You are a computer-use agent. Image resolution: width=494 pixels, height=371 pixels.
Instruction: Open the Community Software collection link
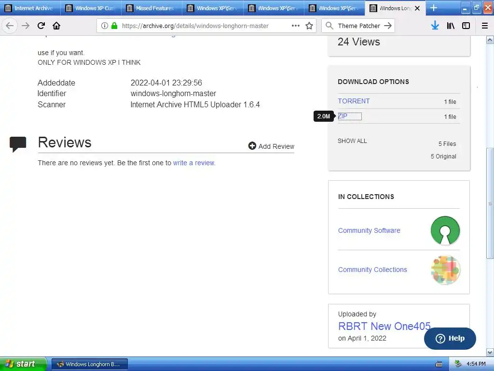369,230
